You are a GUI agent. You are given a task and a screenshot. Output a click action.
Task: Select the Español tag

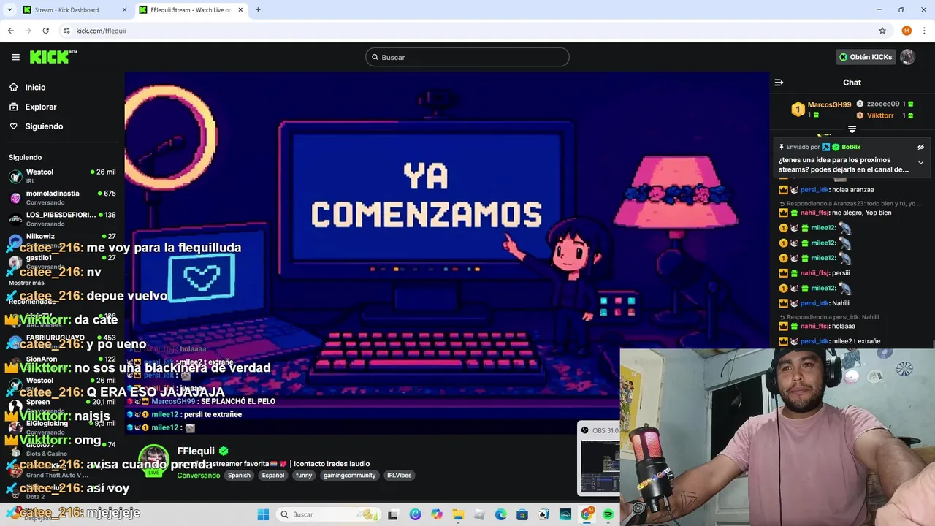[273, 475]
